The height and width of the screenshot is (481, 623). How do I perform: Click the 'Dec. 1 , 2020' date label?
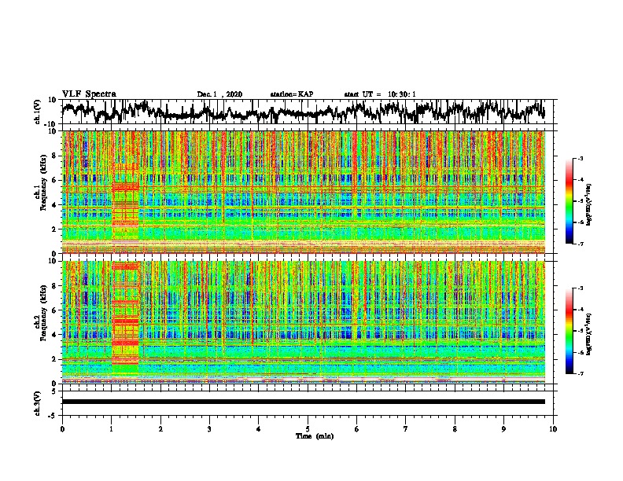click(219, 94)
